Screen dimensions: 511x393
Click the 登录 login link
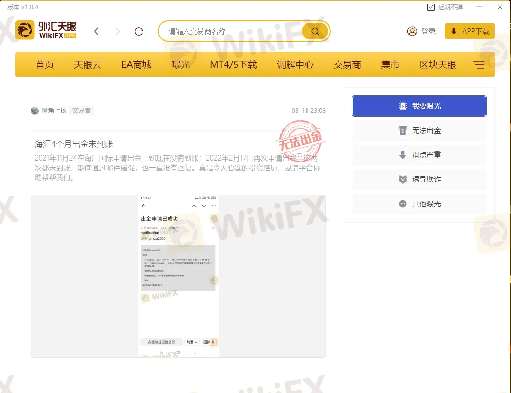(x=428, y=31)
